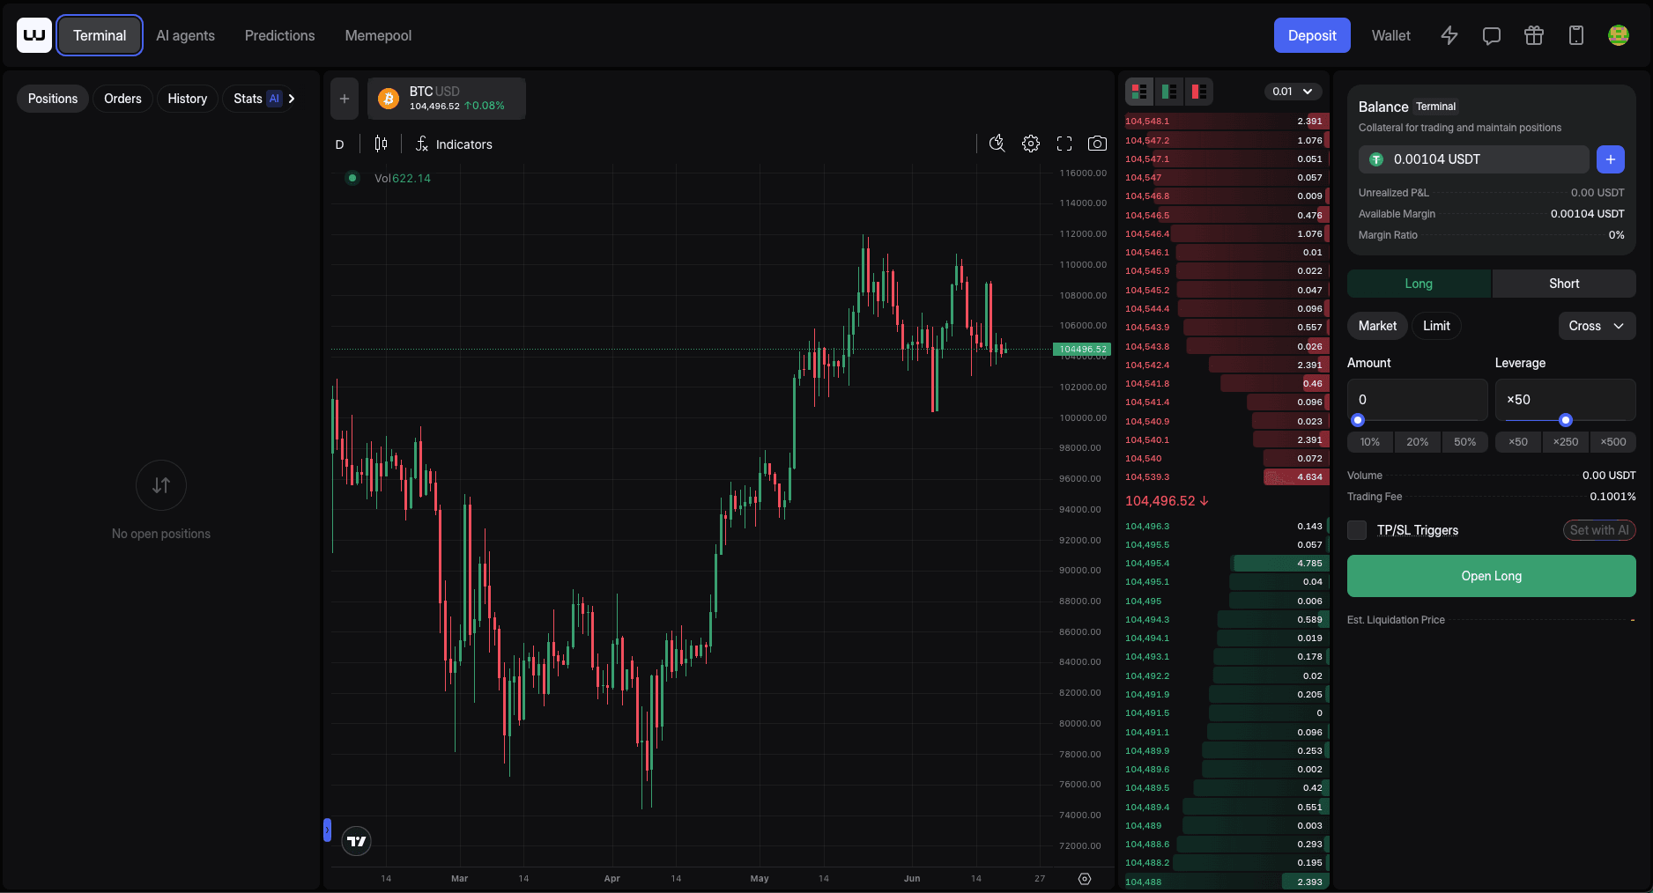Expand more tabs with the right chevron
The width and height of the screenshot is (1653, 893).
[292, 99]
